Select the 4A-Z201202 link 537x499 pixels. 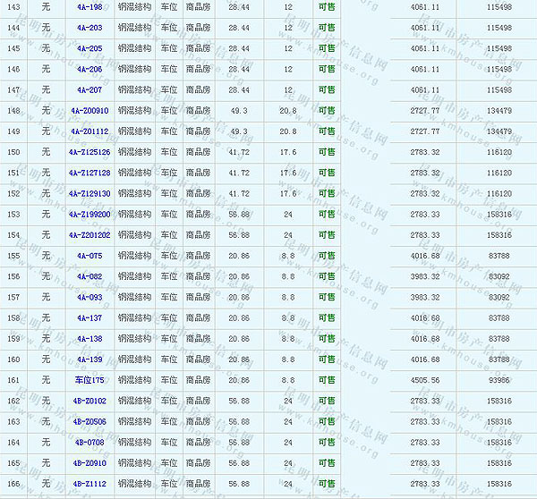[x=89, y=235]
